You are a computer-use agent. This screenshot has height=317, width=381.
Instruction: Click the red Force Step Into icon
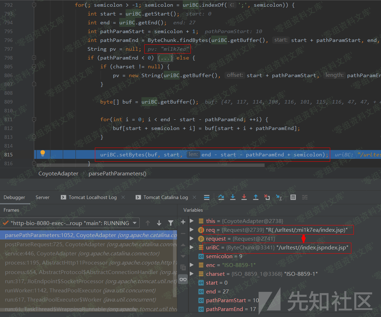point(244,197)
